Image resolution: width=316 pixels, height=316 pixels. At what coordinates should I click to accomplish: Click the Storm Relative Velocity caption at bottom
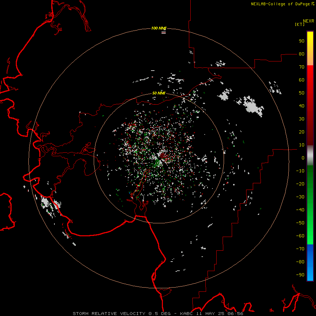(158, 314)
